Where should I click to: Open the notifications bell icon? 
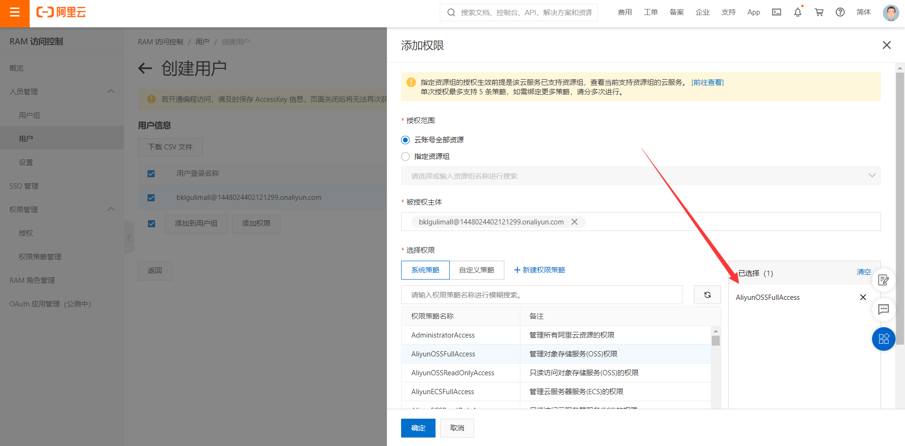pos(798,12)
